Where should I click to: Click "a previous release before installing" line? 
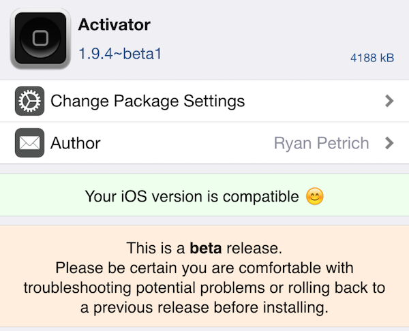204,307
